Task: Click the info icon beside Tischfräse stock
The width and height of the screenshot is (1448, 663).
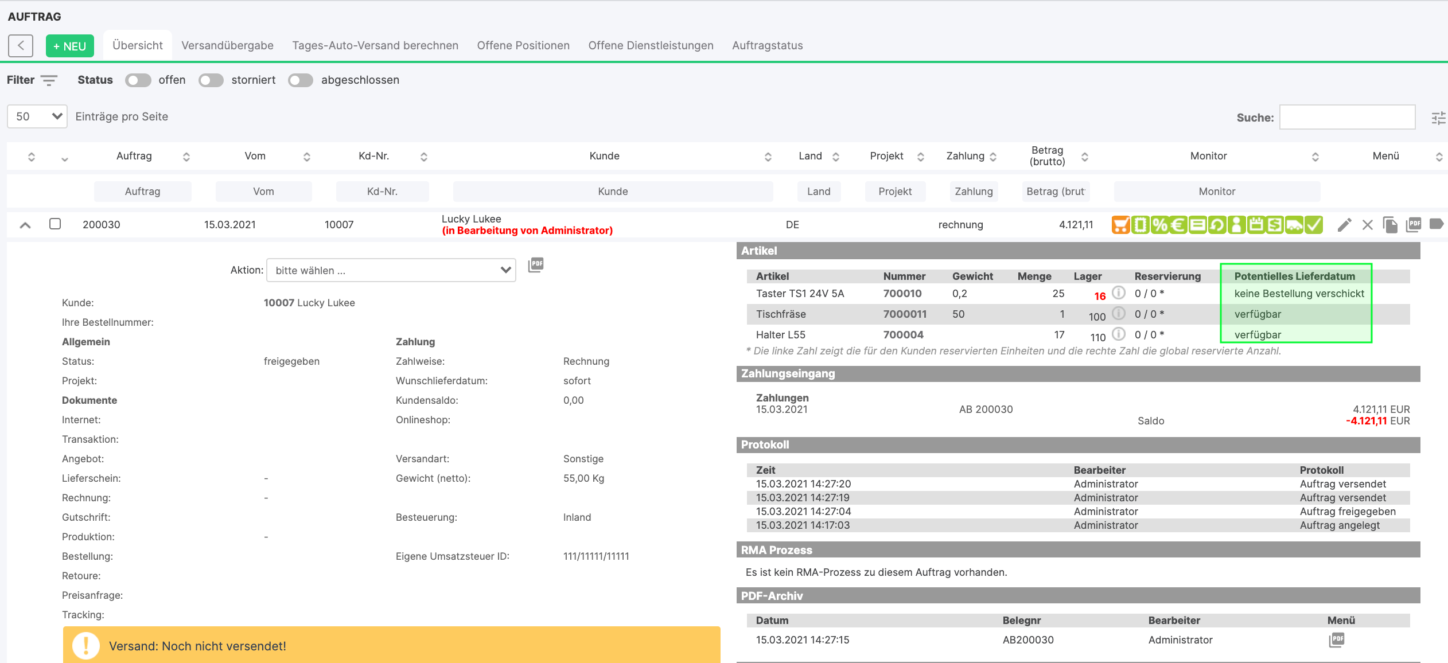Action: [x=1119, y=314]
